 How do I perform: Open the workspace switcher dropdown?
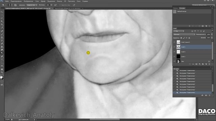point(203,5)
